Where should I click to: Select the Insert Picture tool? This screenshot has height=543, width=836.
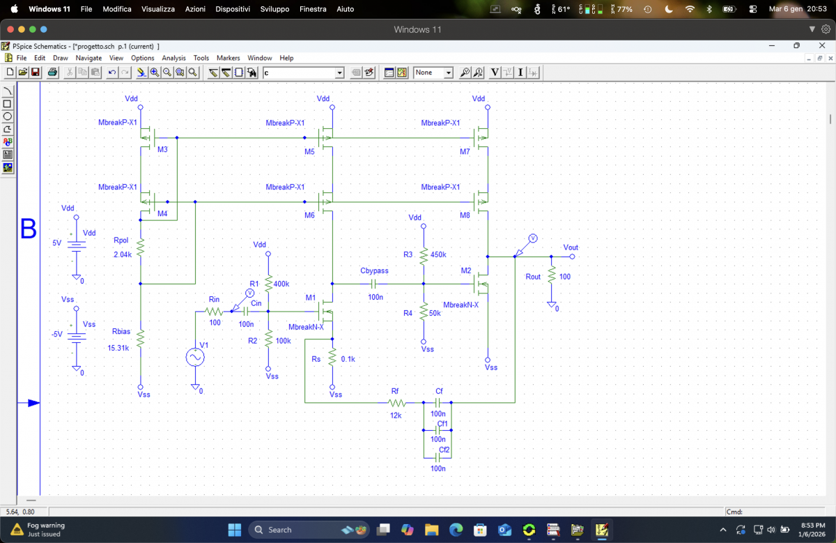(8, 167)
